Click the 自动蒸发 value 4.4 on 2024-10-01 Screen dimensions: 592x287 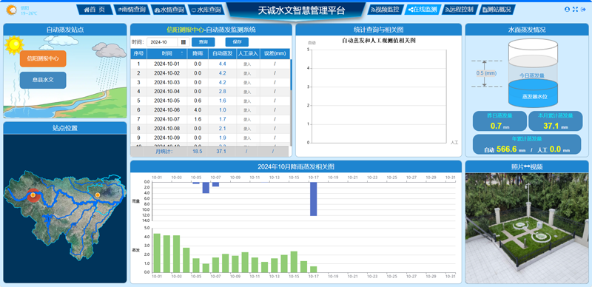[223, 64]
